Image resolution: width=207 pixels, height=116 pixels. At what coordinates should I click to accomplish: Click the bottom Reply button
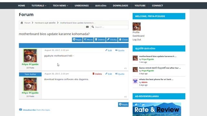point(123,104)
